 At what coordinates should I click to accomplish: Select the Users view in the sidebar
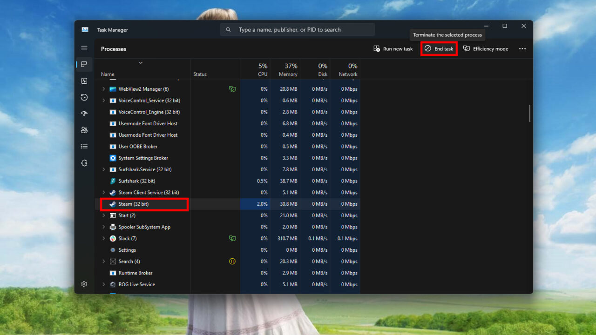click(x=84, y=130)
